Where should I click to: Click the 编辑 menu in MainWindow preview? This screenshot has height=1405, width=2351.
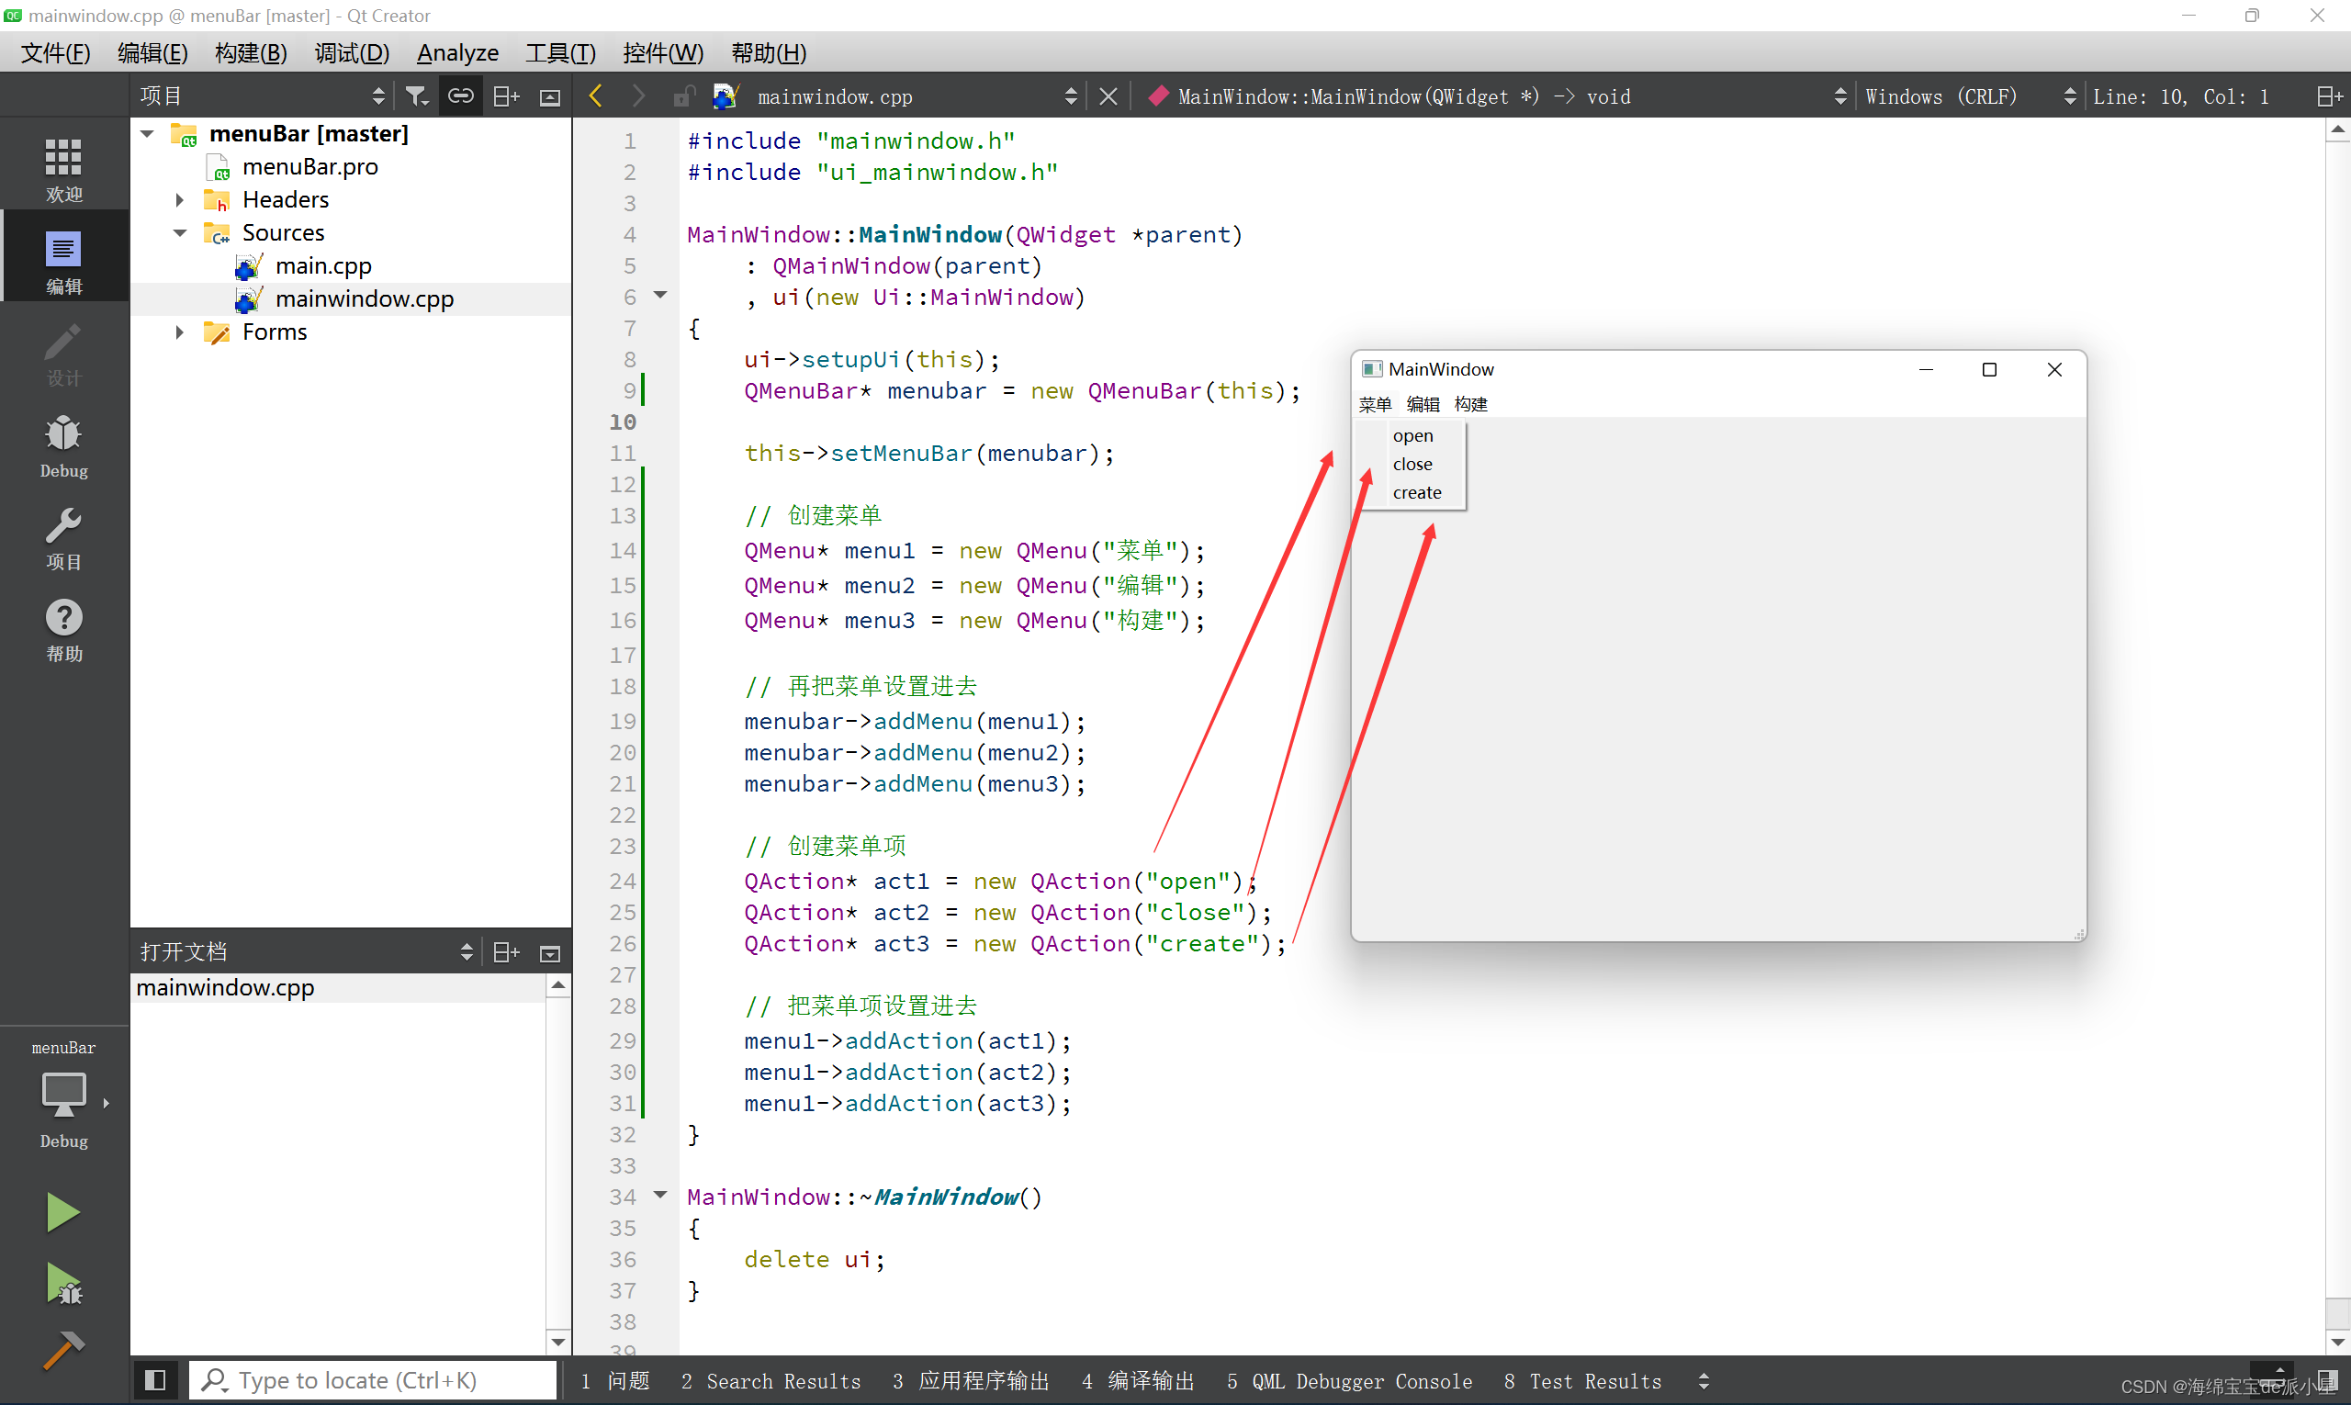click(1422, 403)
